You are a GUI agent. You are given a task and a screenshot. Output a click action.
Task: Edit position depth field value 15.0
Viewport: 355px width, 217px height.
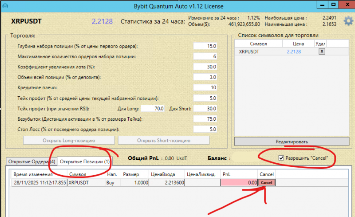205,46
